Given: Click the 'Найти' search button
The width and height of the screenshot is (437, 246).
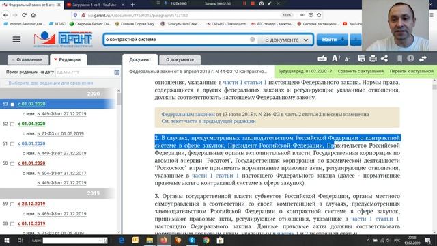Looking at the screenshot, I should point(333,40).
